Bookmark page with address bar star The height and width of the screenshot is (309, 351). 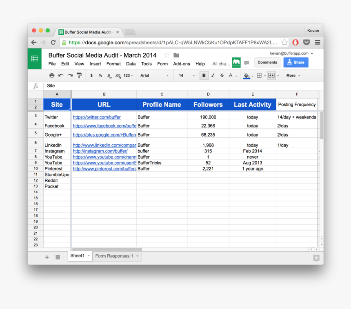pyautogui.click(x=284, y=43)
